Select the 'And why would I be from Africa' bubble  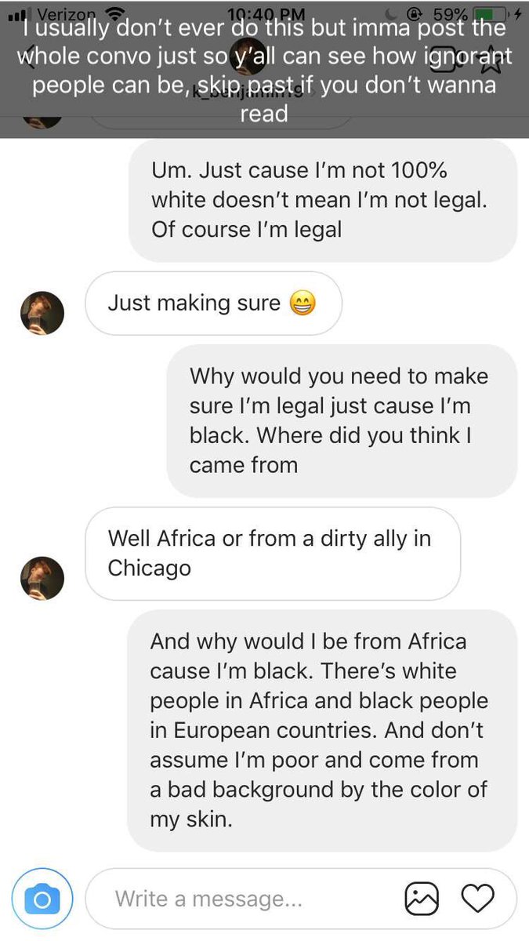(322, 731)
